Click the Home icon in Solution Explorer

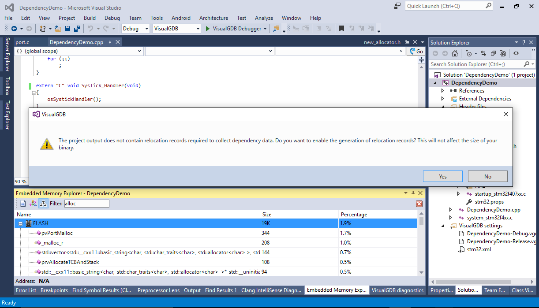tap(455, 53)
